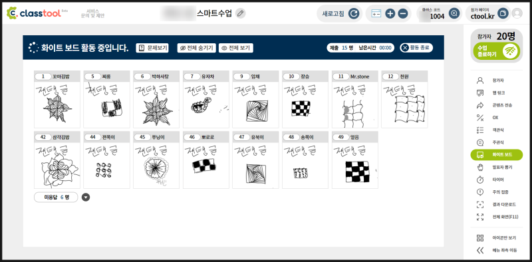Open whiteboard card 42 삼각김밥
The height and width of the screenshot is (262, 532).
click(57, 160)
